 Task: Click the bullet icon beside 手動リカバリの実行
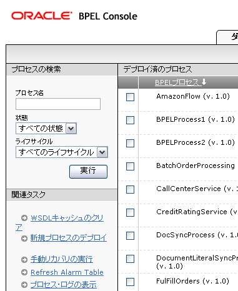[24, 260]
